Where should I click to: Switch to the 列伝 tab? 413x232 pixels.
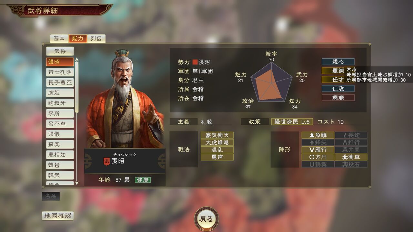click(96, 39)
